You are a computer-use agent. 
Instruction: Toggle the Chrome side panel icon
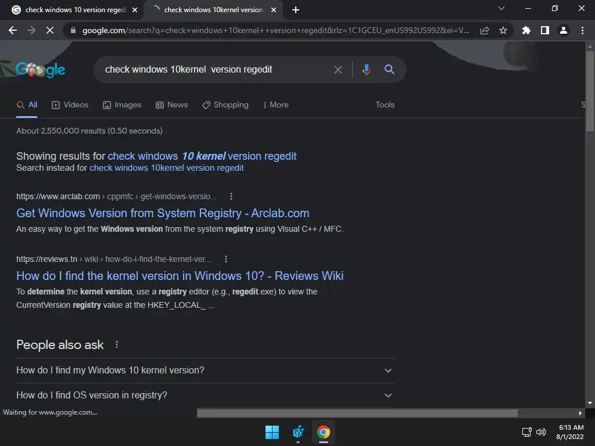tap(545, 30)
